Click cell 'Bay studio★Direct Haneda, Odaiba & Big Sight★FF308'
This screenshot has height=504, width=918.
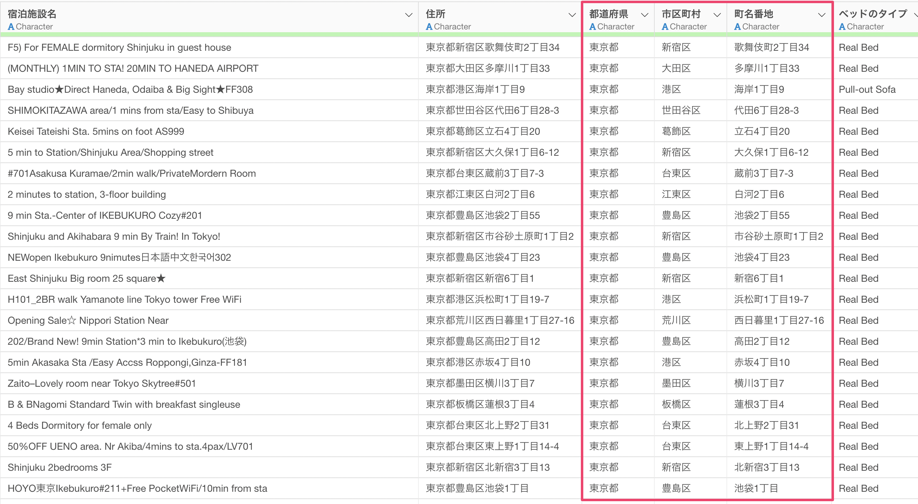pos(209,89)
